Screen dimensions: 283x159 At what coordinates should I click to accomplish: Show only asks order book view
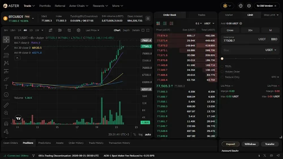coord(171,23)
